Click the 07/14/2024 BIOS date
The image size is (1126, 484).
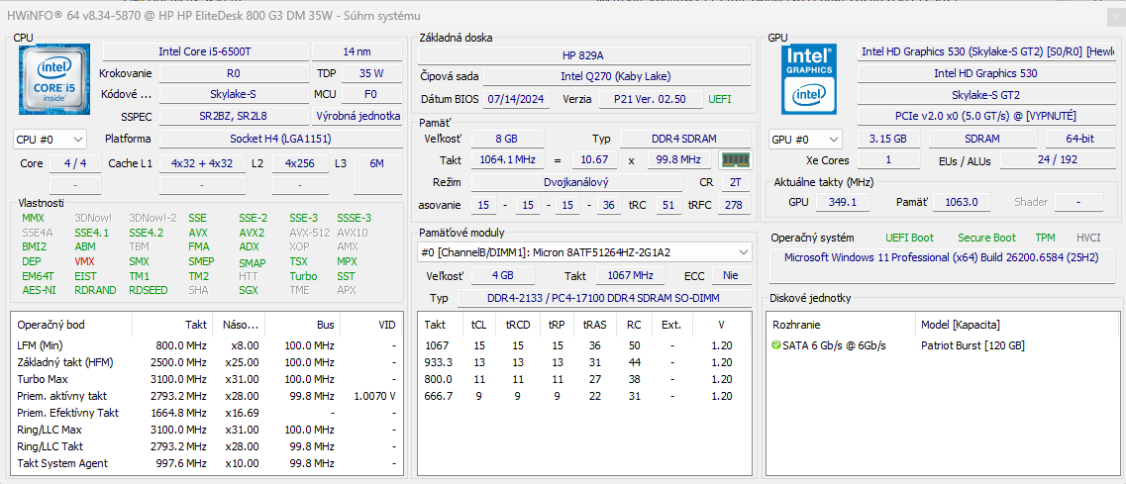pos(517,99)
